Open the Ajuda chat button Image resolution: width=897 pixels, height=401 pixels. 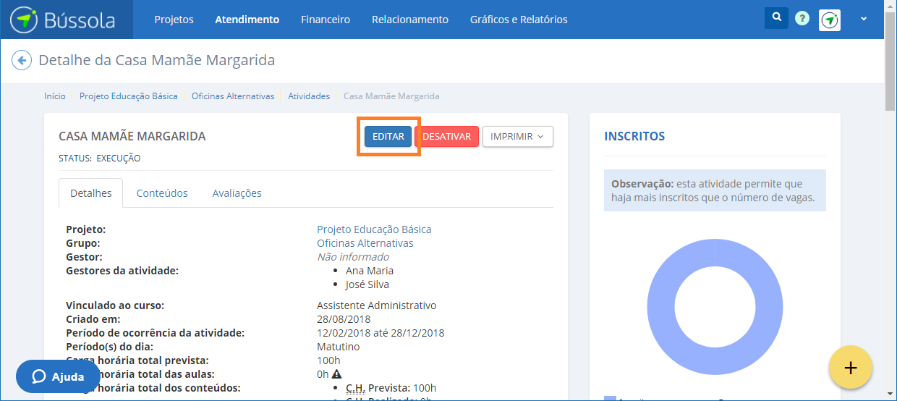point(58,376)
